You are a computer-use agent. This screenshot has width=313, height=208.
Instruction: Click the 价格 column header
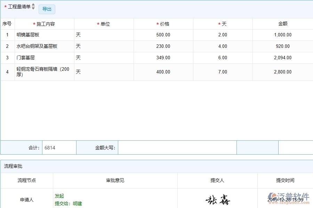pos(163,24)
